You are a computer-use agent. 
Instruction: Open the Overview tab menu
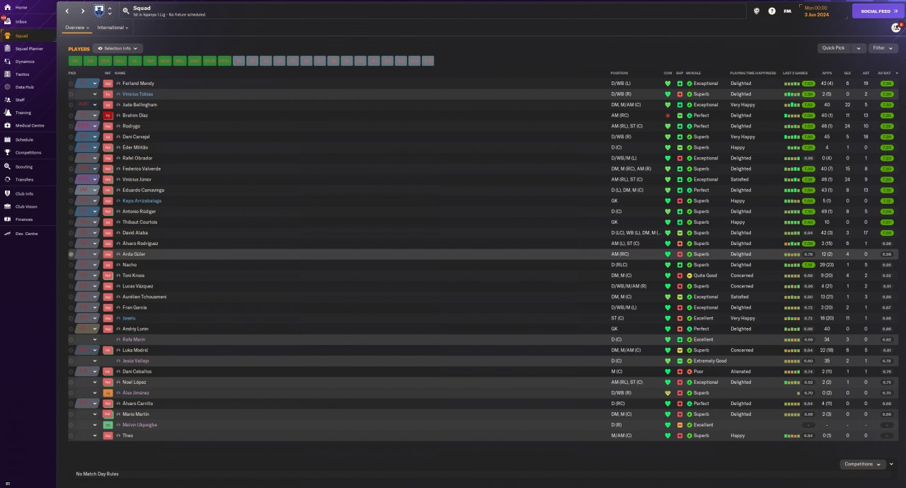pos(77,28)
